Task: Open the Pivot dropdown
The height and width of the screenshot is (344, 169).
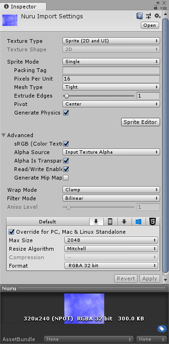Action: click(111, 104)
